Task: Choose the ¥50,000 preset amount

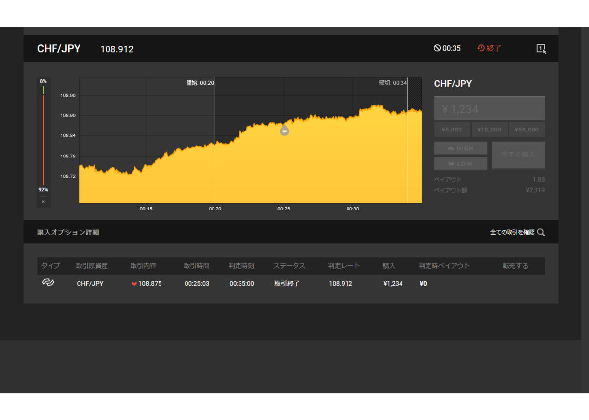Action: pyautogui.click(x=527, y=130)
